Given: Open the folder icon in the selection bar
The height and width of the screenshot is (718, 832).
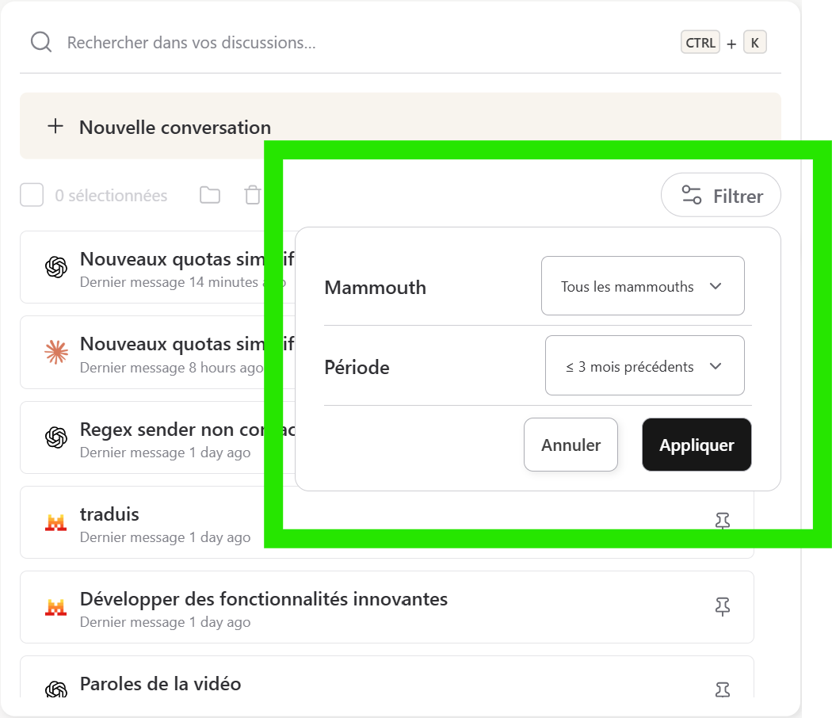Looking at the screenshot, I should click(210, 195).
